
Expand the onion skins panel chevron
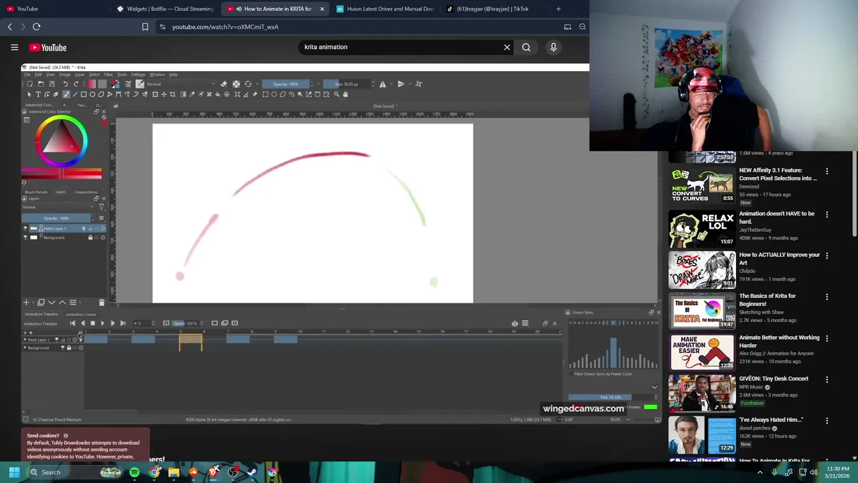pyautogui.click(x=654, y=387)
